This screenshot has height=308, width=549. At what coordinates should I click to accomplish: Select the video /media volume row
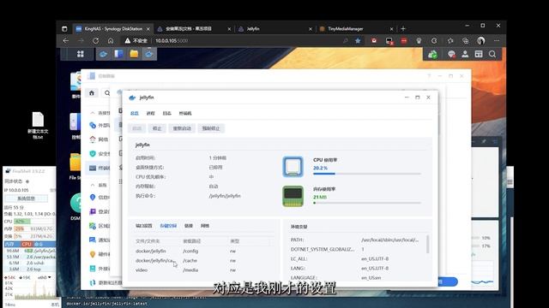[x=202, y=270]
